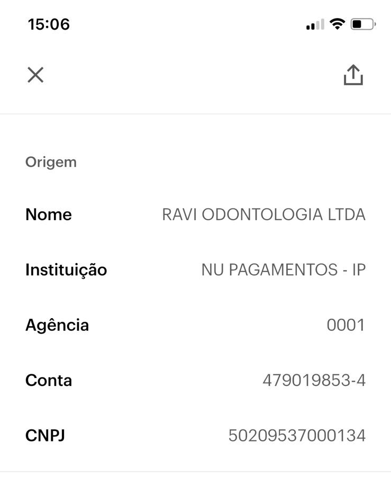Image resolution: width=391 pixels, height=486 pixels.
Task: Select account number 479019853-4
Action: tap(314, 380)
